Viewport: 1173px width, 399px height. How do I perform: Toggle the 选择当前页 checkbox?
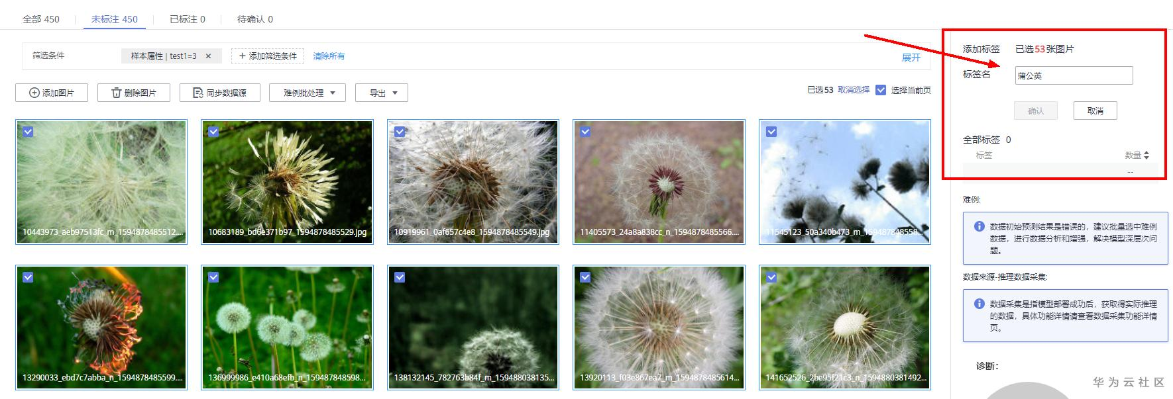pyautogui.click(x=881, y=90)
